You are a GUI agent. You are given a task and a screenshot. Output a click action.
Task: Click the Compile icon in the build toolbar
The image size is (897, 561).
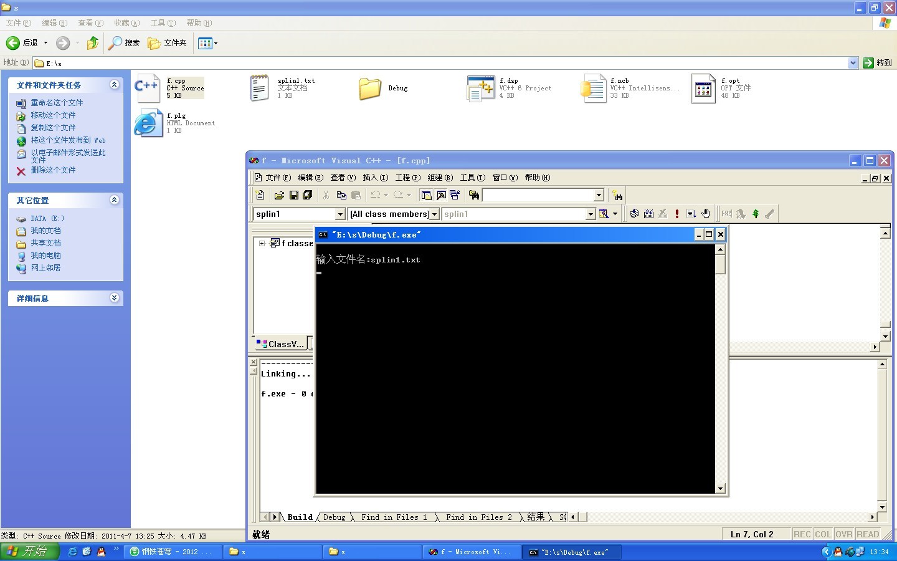point(634,214)
